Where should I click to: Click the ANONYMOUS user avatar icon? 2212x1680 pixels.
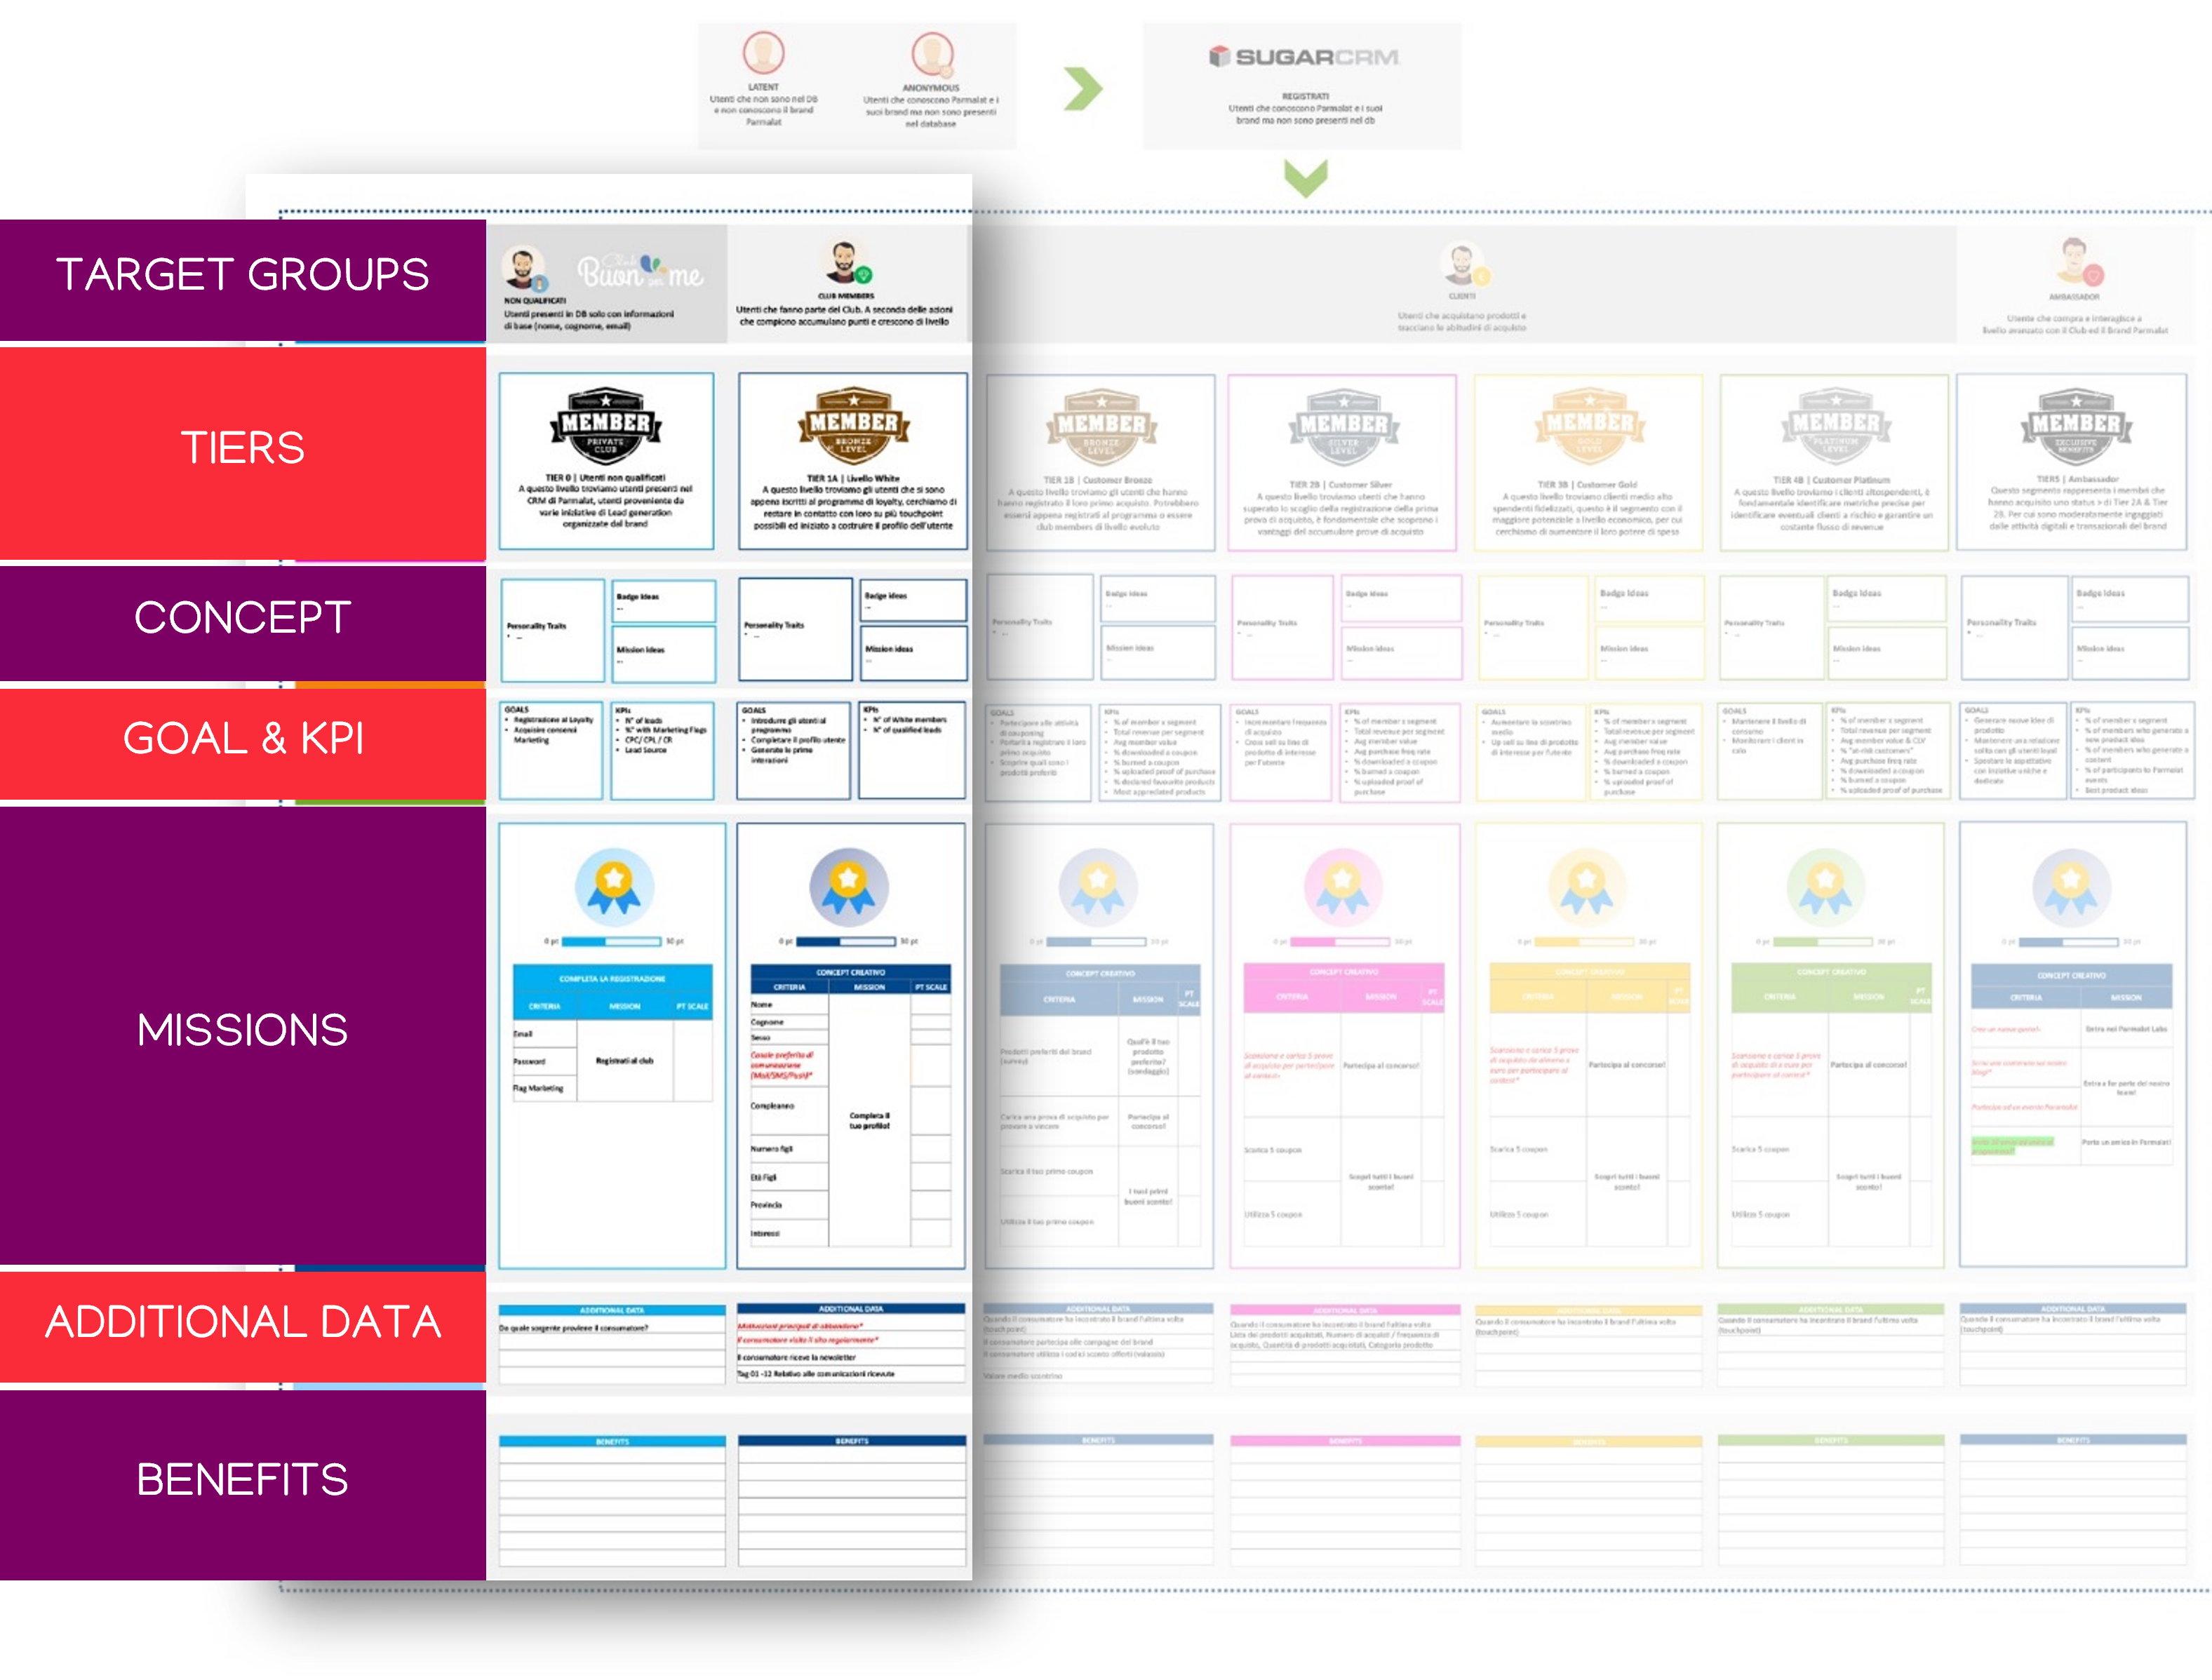[x=932, y=53]
